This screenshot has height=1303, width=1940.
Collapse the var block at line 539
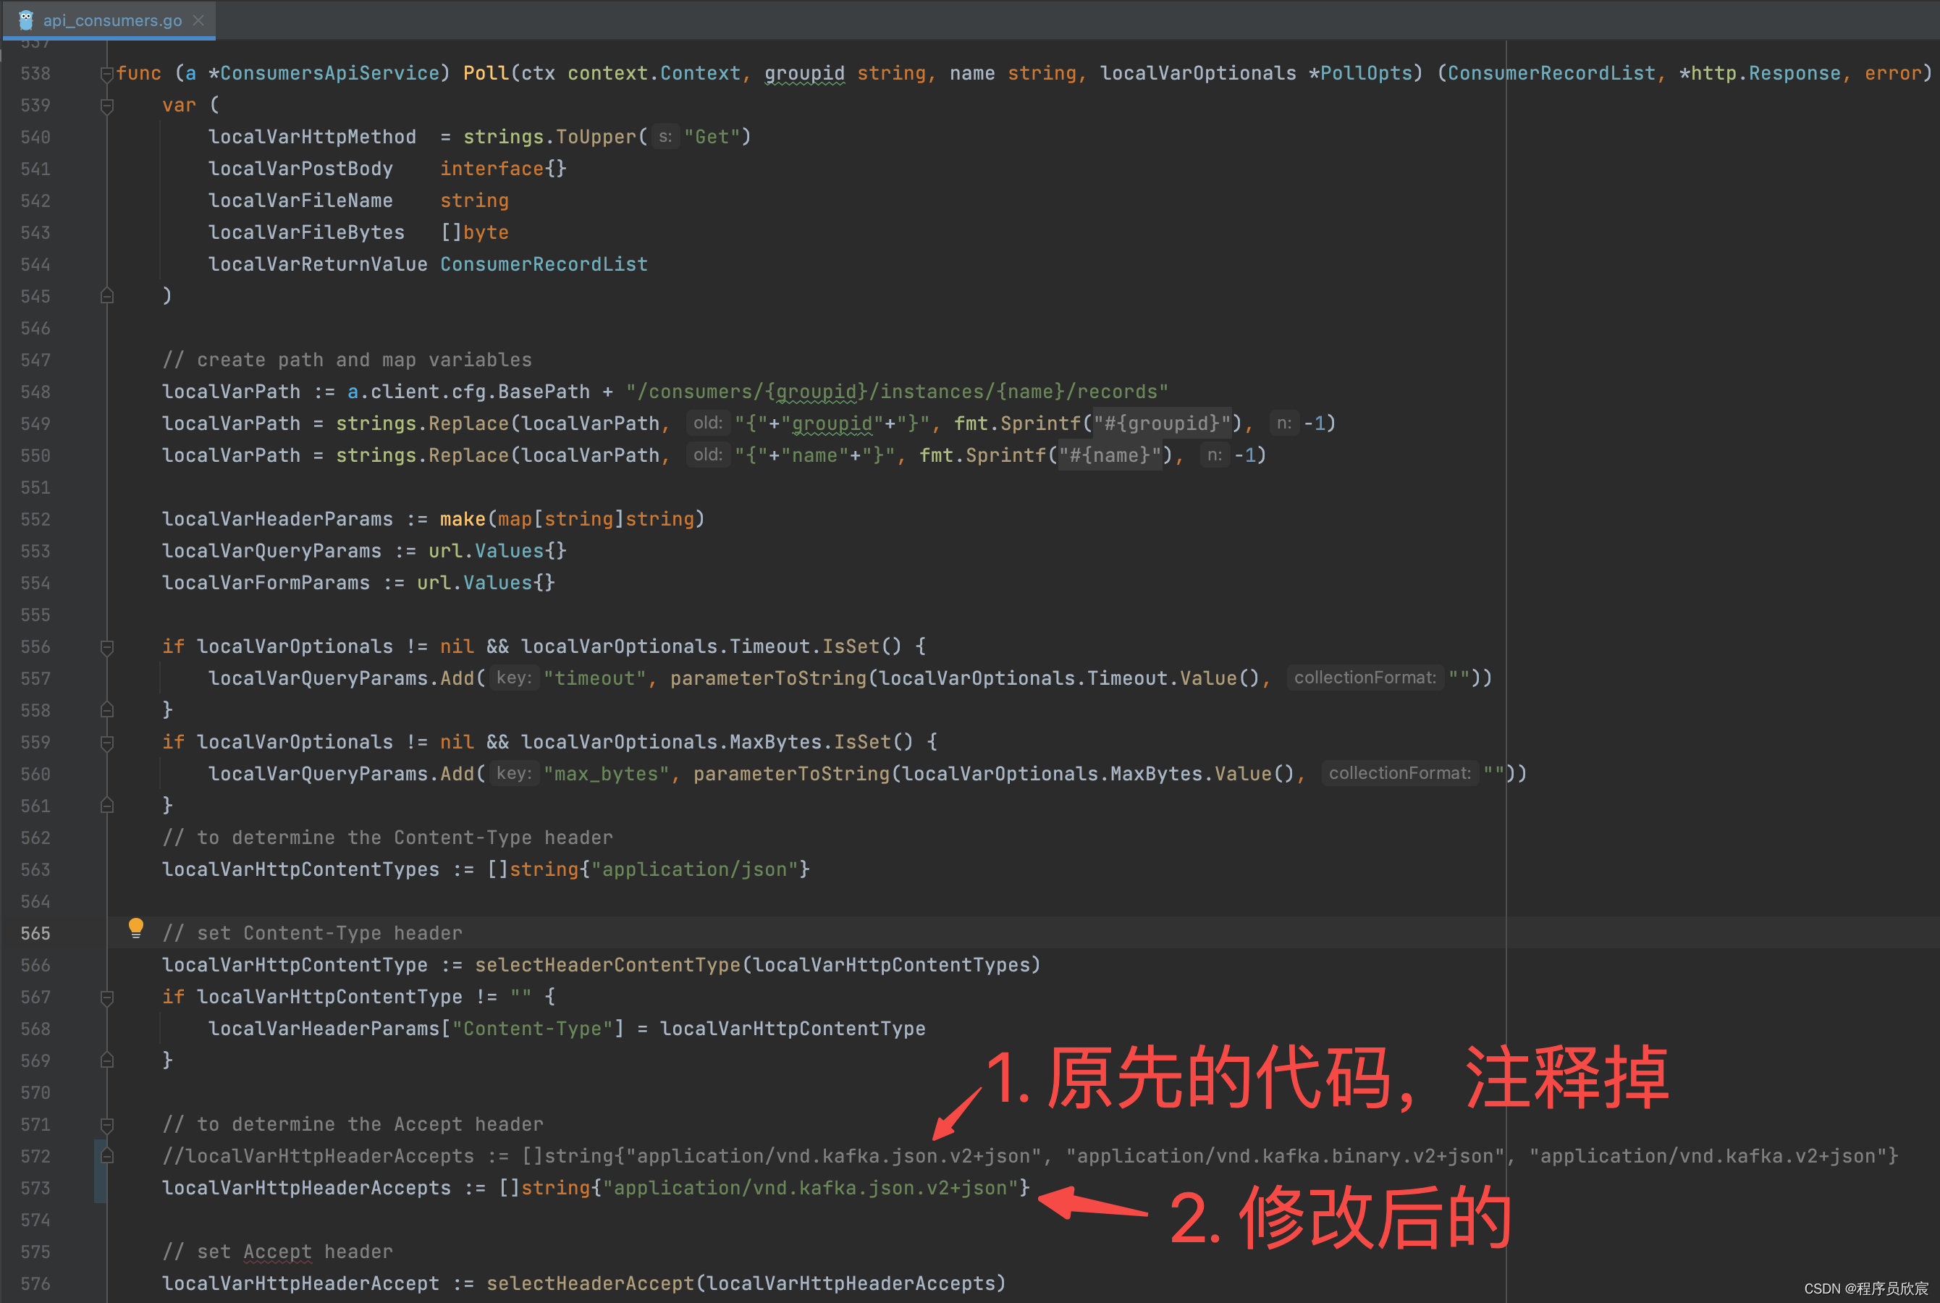tap(106, 106)
